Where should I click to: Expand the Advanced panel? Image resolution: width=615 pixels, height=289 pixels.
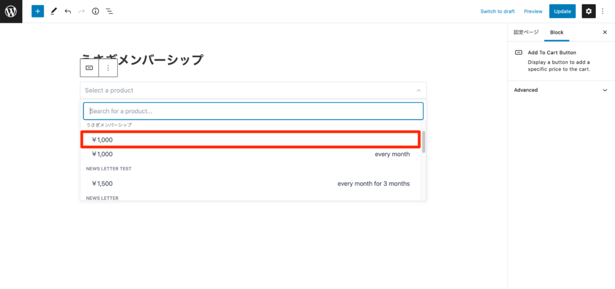562,90
